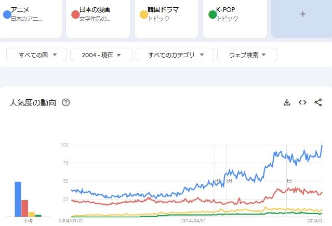Click the download CSV icon
The width and height of the screenshot is (332, 226).
click(x=286, y=102)
